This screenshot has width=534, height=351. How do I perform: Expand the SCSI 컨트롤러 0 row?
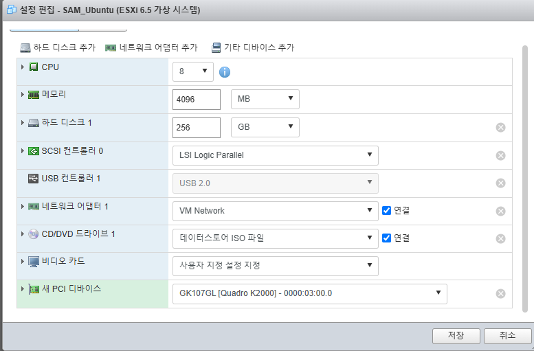pos(23,151)
